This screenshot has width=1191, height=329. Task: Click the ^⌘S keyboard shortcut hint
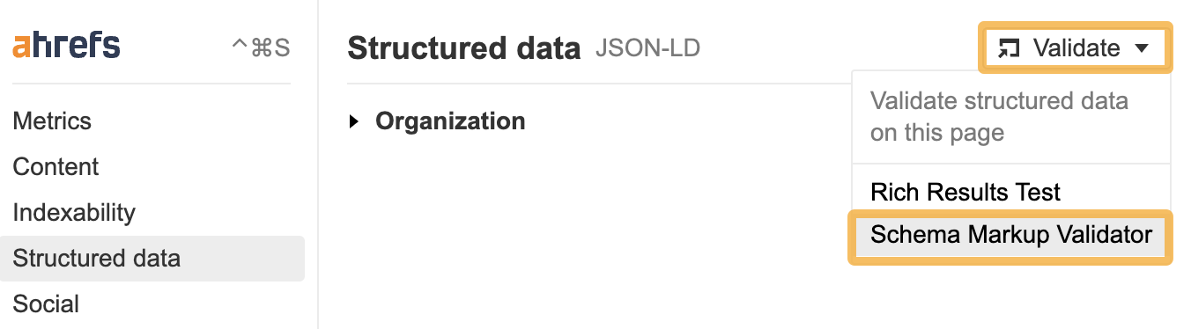pos(260,48)
